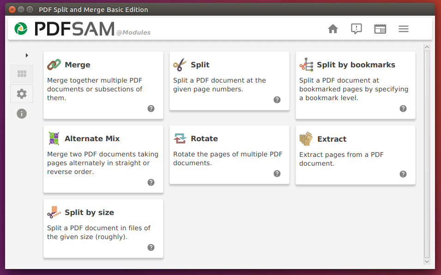Show help for Merge module
The image size is (441, 275).
[151, 108]
